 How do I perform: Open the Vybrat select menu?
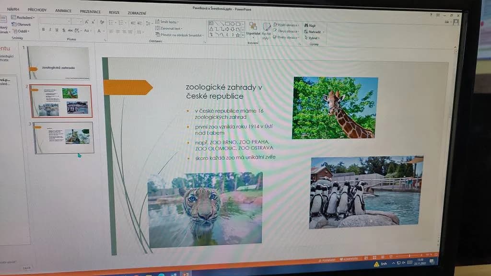pyautogui.click(x=312, y=38)
